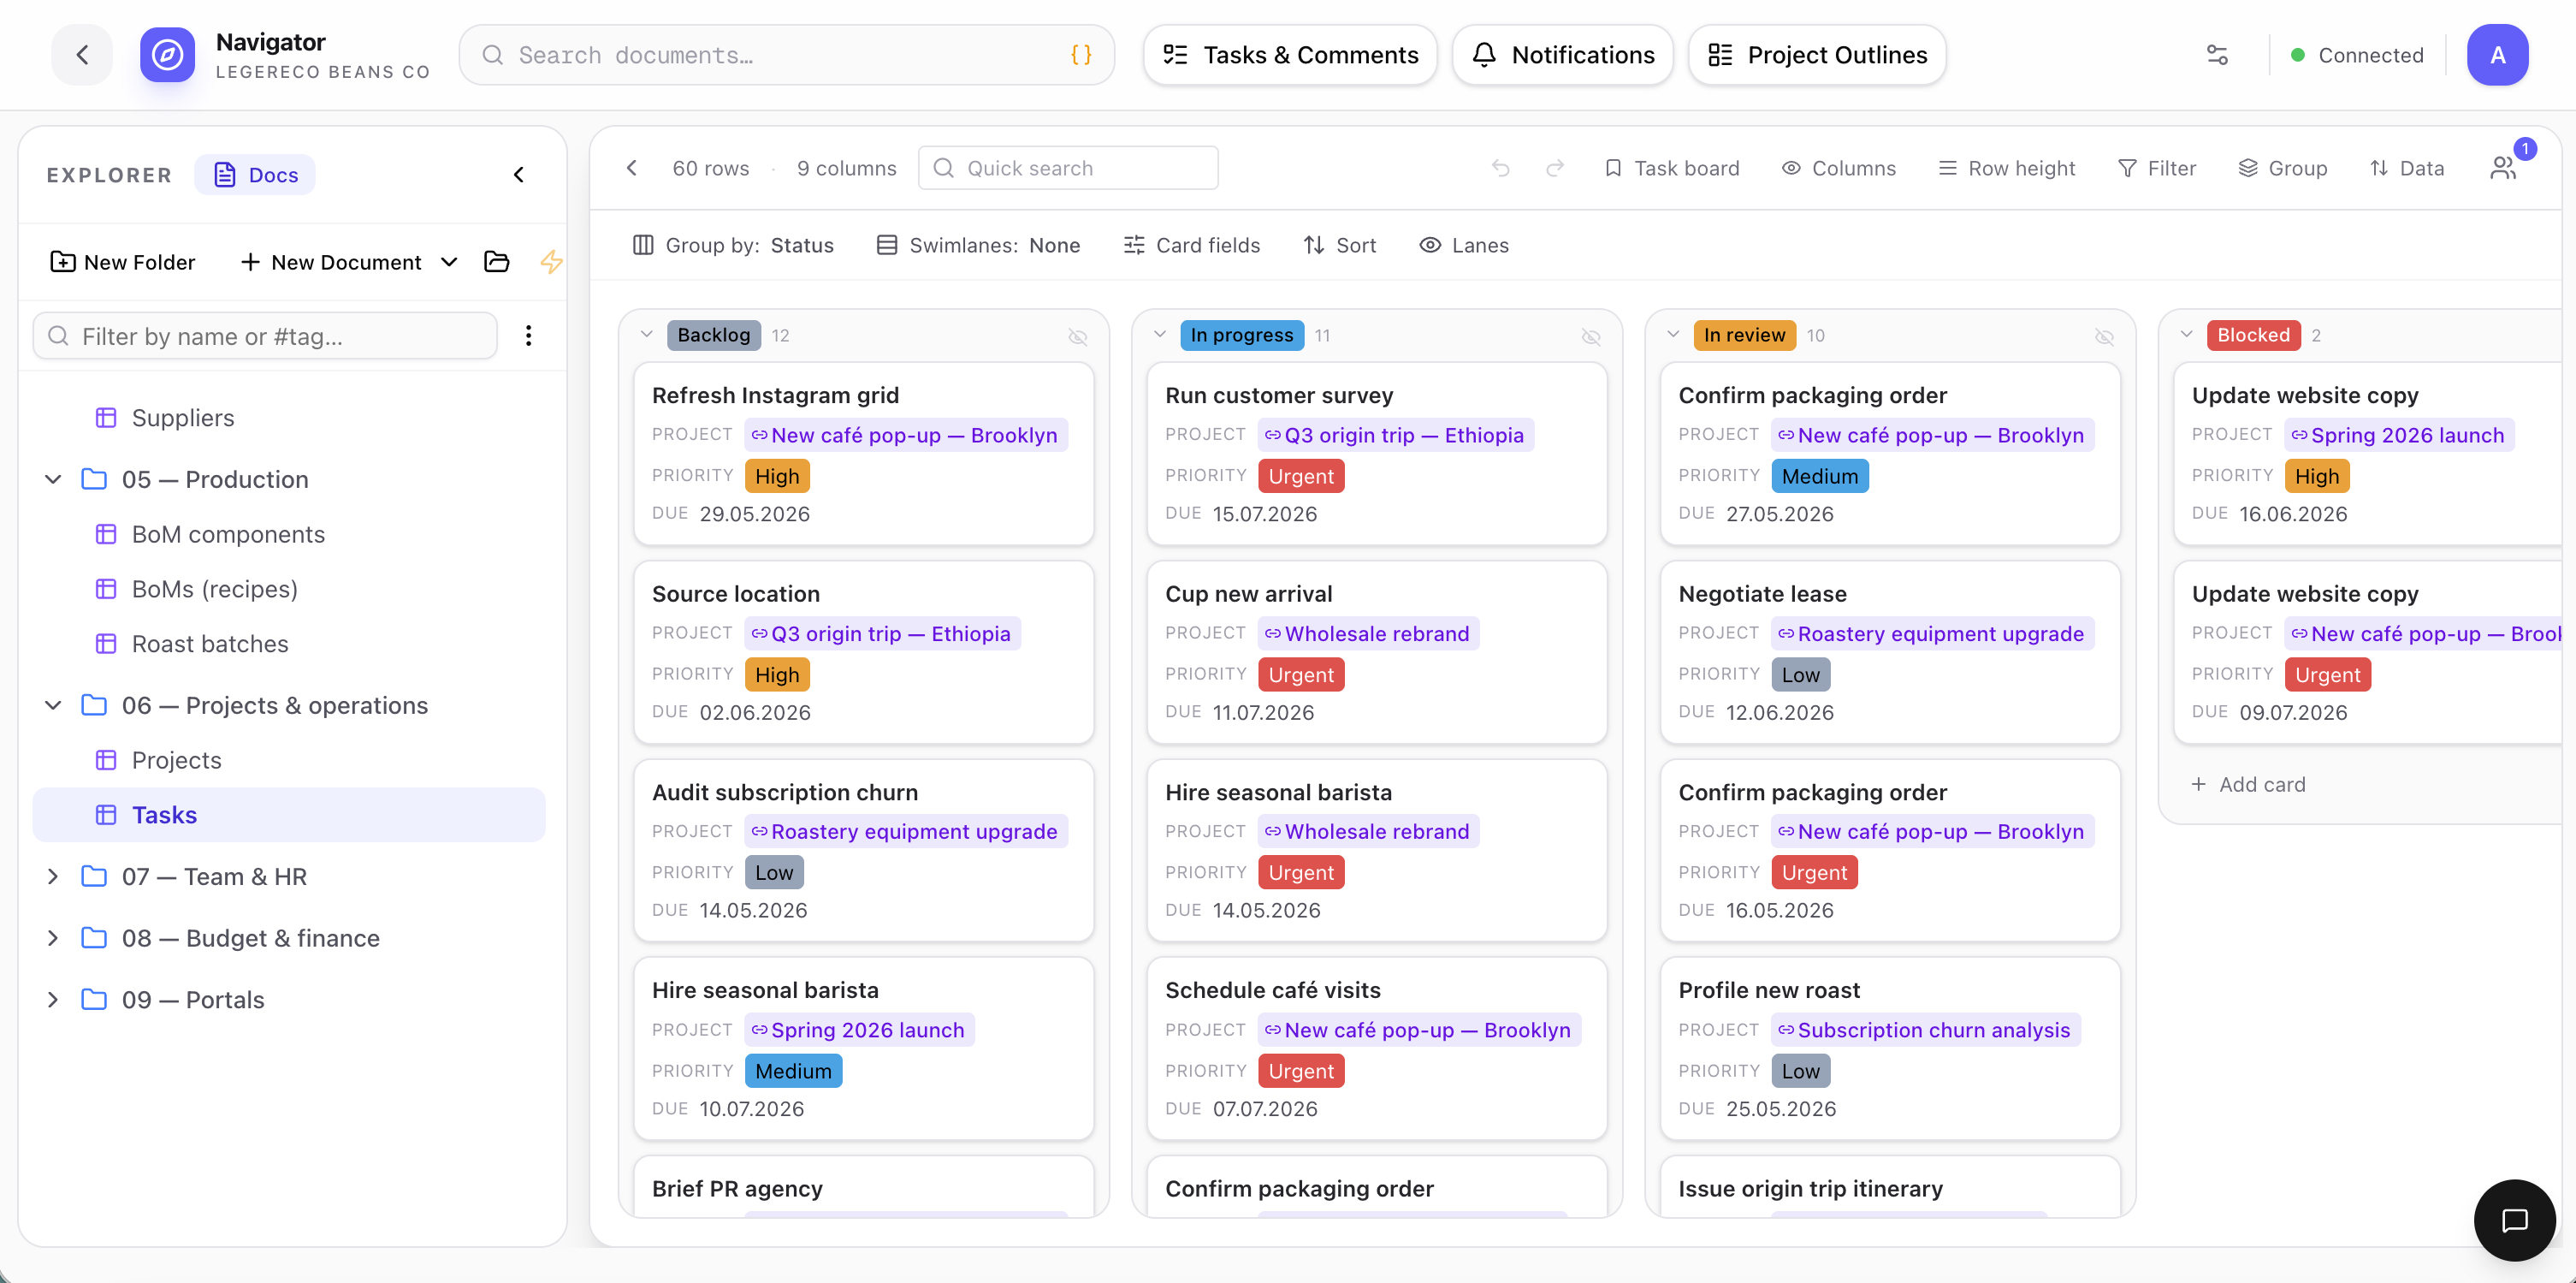The height and width of the screenshot is (1283, 2576).
Task: Focus the Quick search field
Action: point(1067,168)
